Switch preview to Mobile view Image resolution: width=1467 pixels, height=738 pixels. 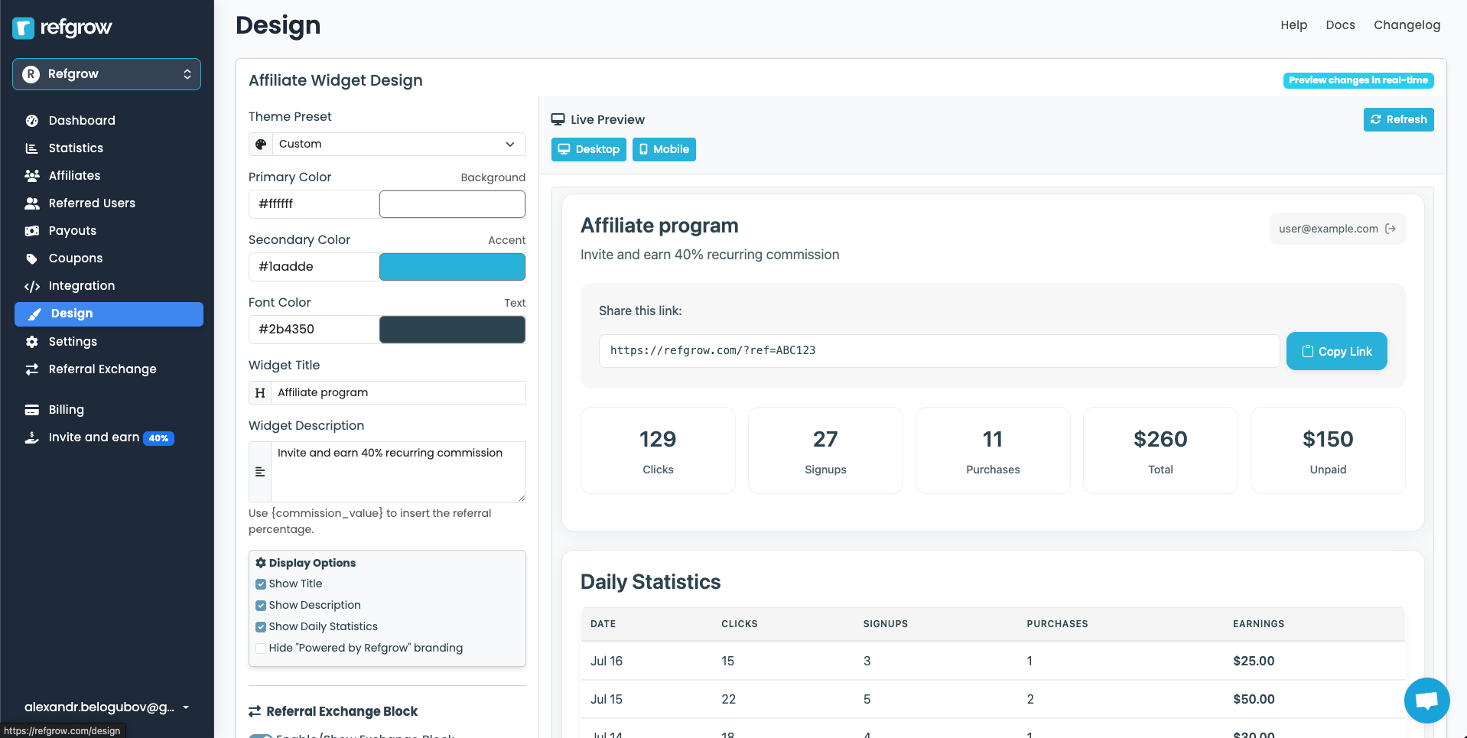pos(664,149)
